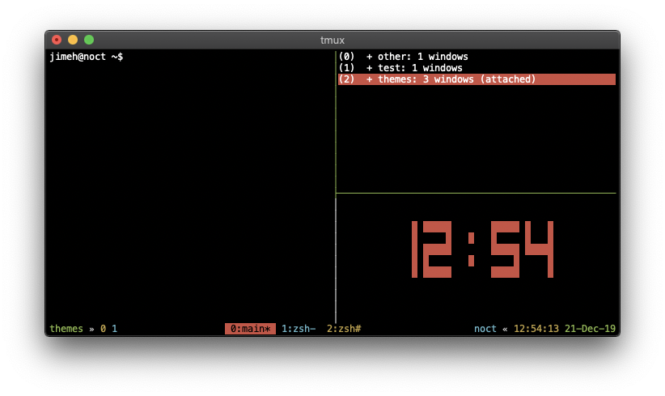Click the red close window button
Screen dimensions: 665x396
[57, 40]
